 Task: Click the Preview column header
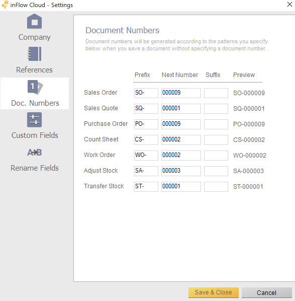pos(244,75)
